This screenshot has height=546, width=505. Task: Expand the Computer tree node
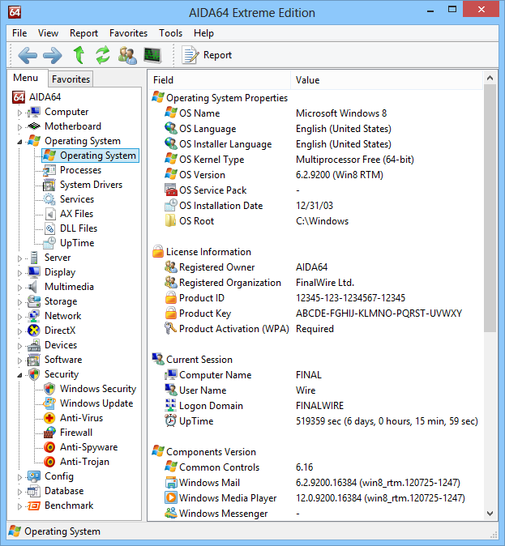coord(20,113)
